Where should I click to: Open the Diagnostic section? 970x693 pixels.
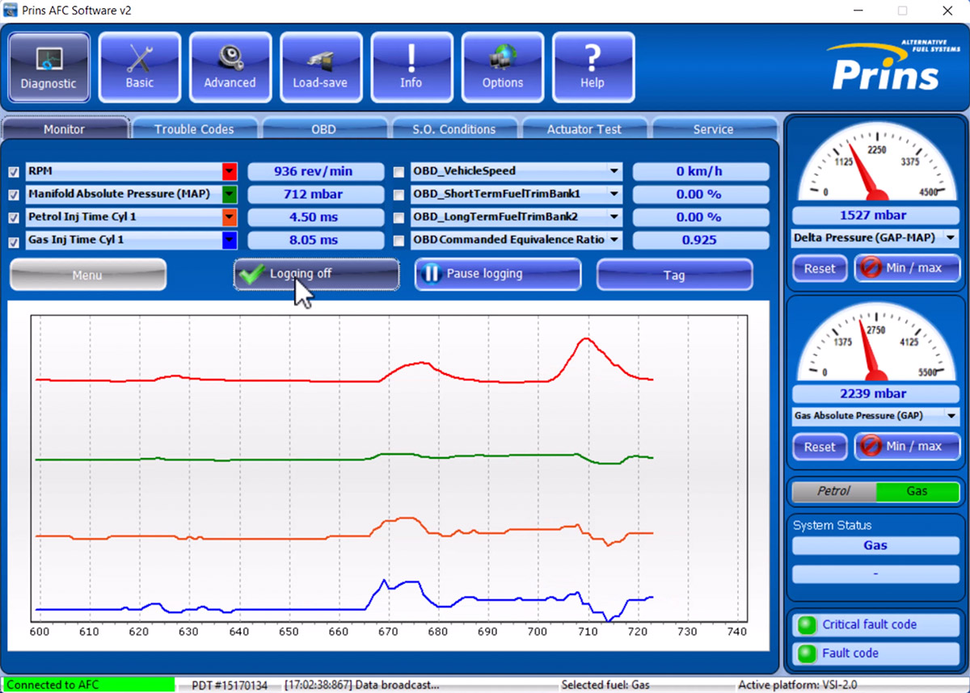coord(49,67)
